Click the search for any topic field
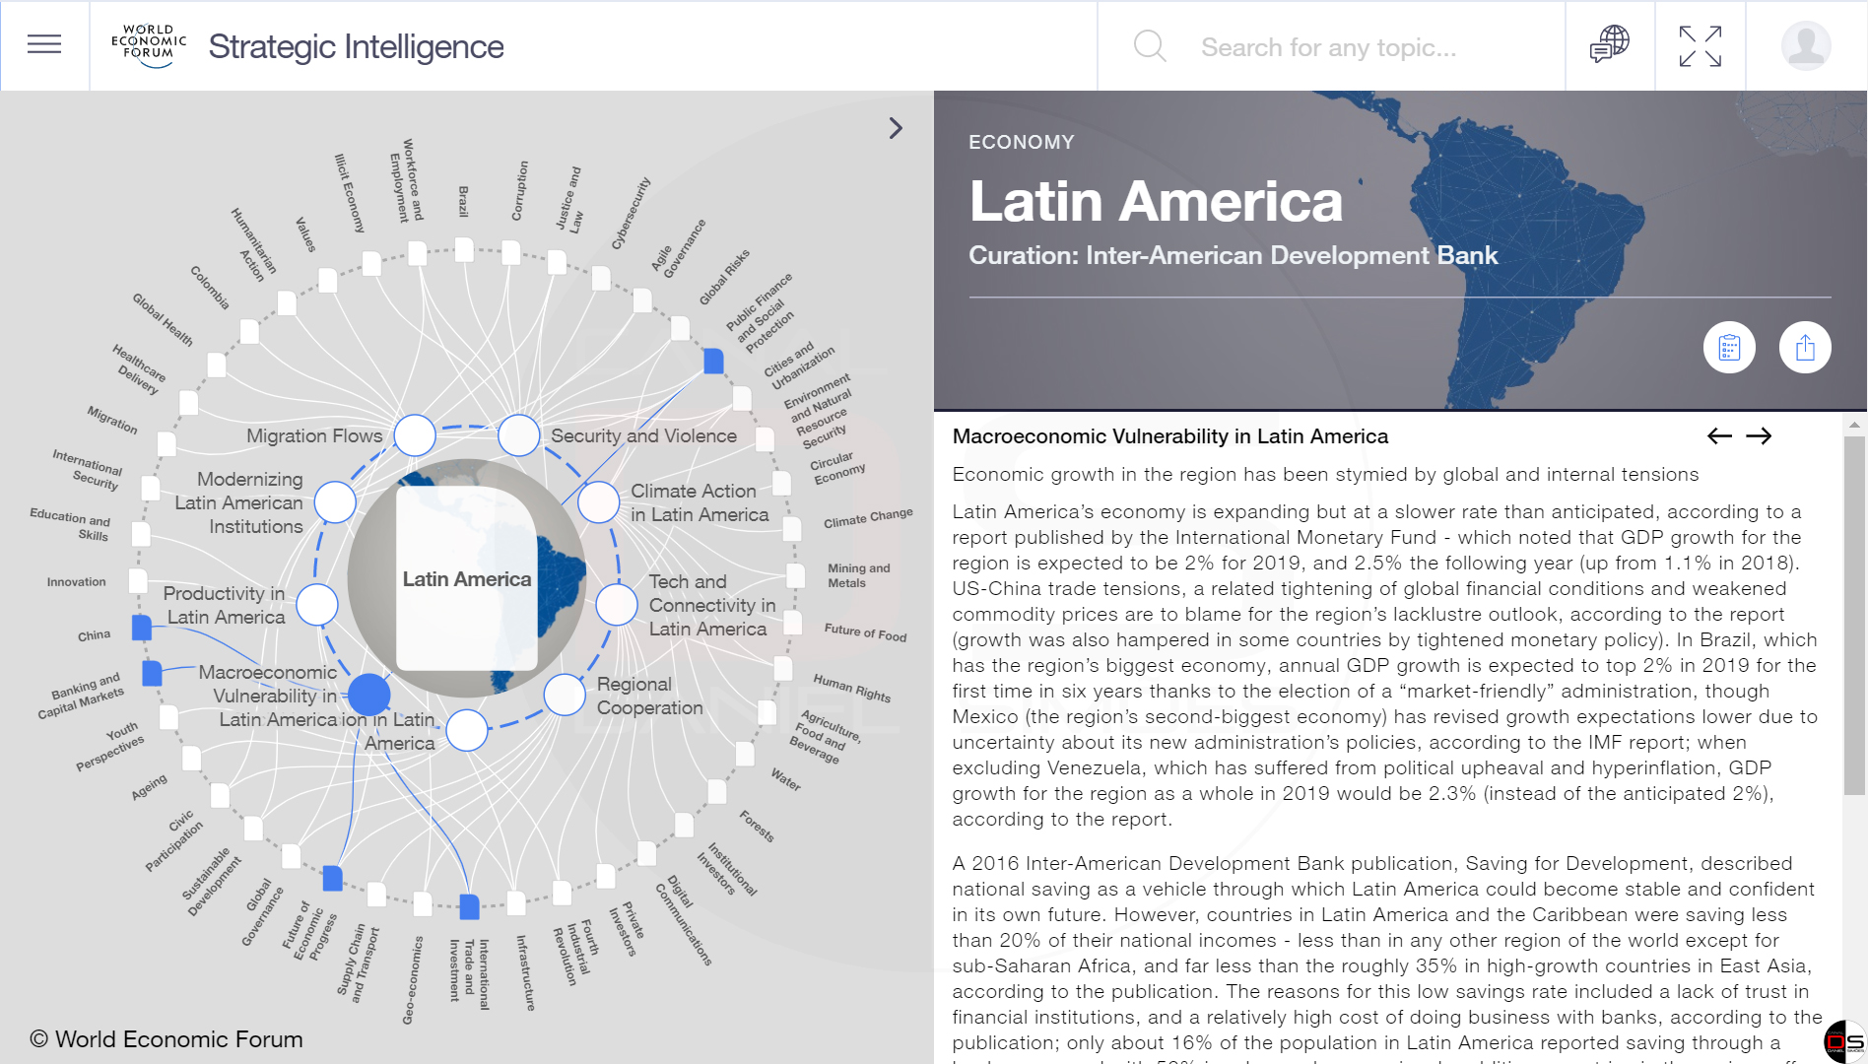The height and width of the screenshot is (1064, 1868). 1328,47
